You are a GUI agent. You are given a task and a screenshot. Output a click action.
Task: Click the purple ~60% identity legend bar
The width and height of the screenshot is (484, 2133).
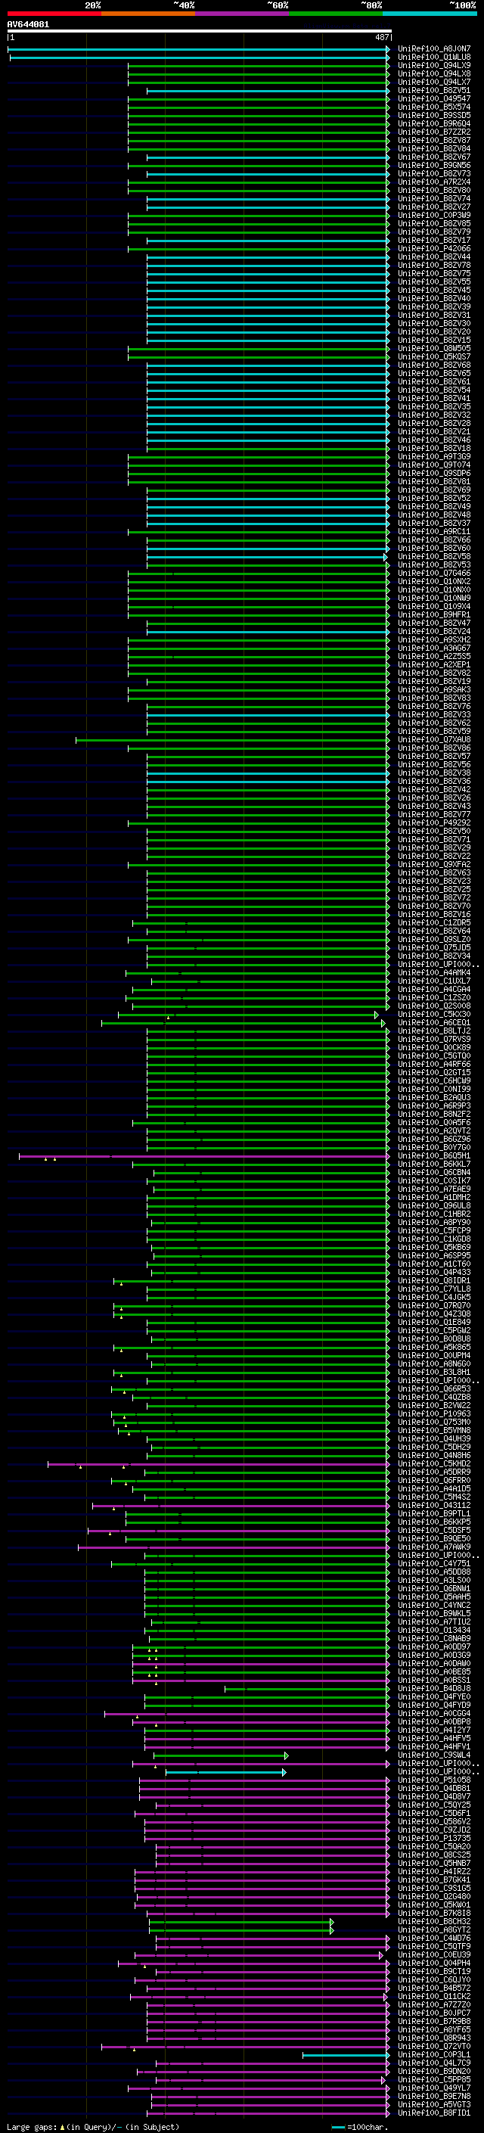(x=241, y=14)
